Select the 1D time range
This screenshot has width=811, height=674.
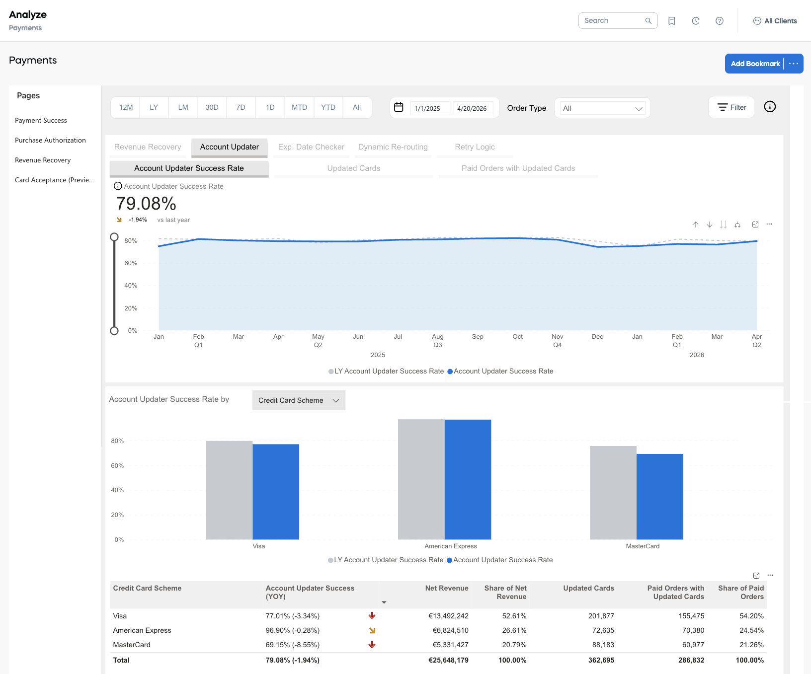(x=270, y=107)
